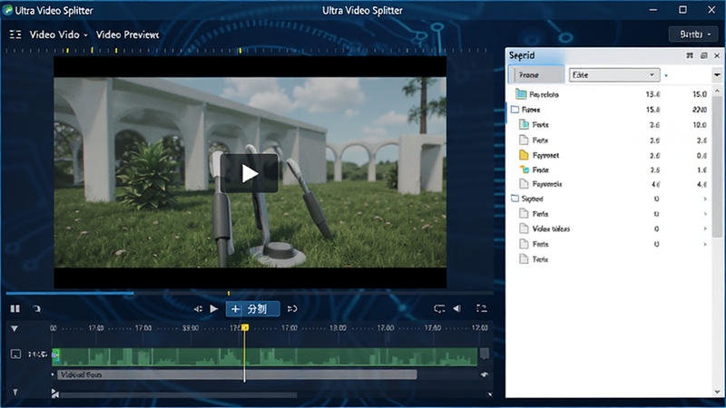Open the Batch dropdown button at top right
This screenshot has height=408, width=726.
pyautogui.click(x=693, y=34)
